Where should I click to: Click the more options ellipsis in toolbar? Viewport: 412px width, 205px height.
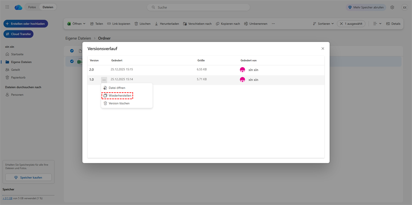(273, 24)
